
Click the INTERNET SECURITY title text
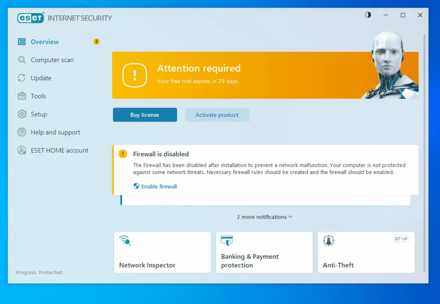pos(80,18)
